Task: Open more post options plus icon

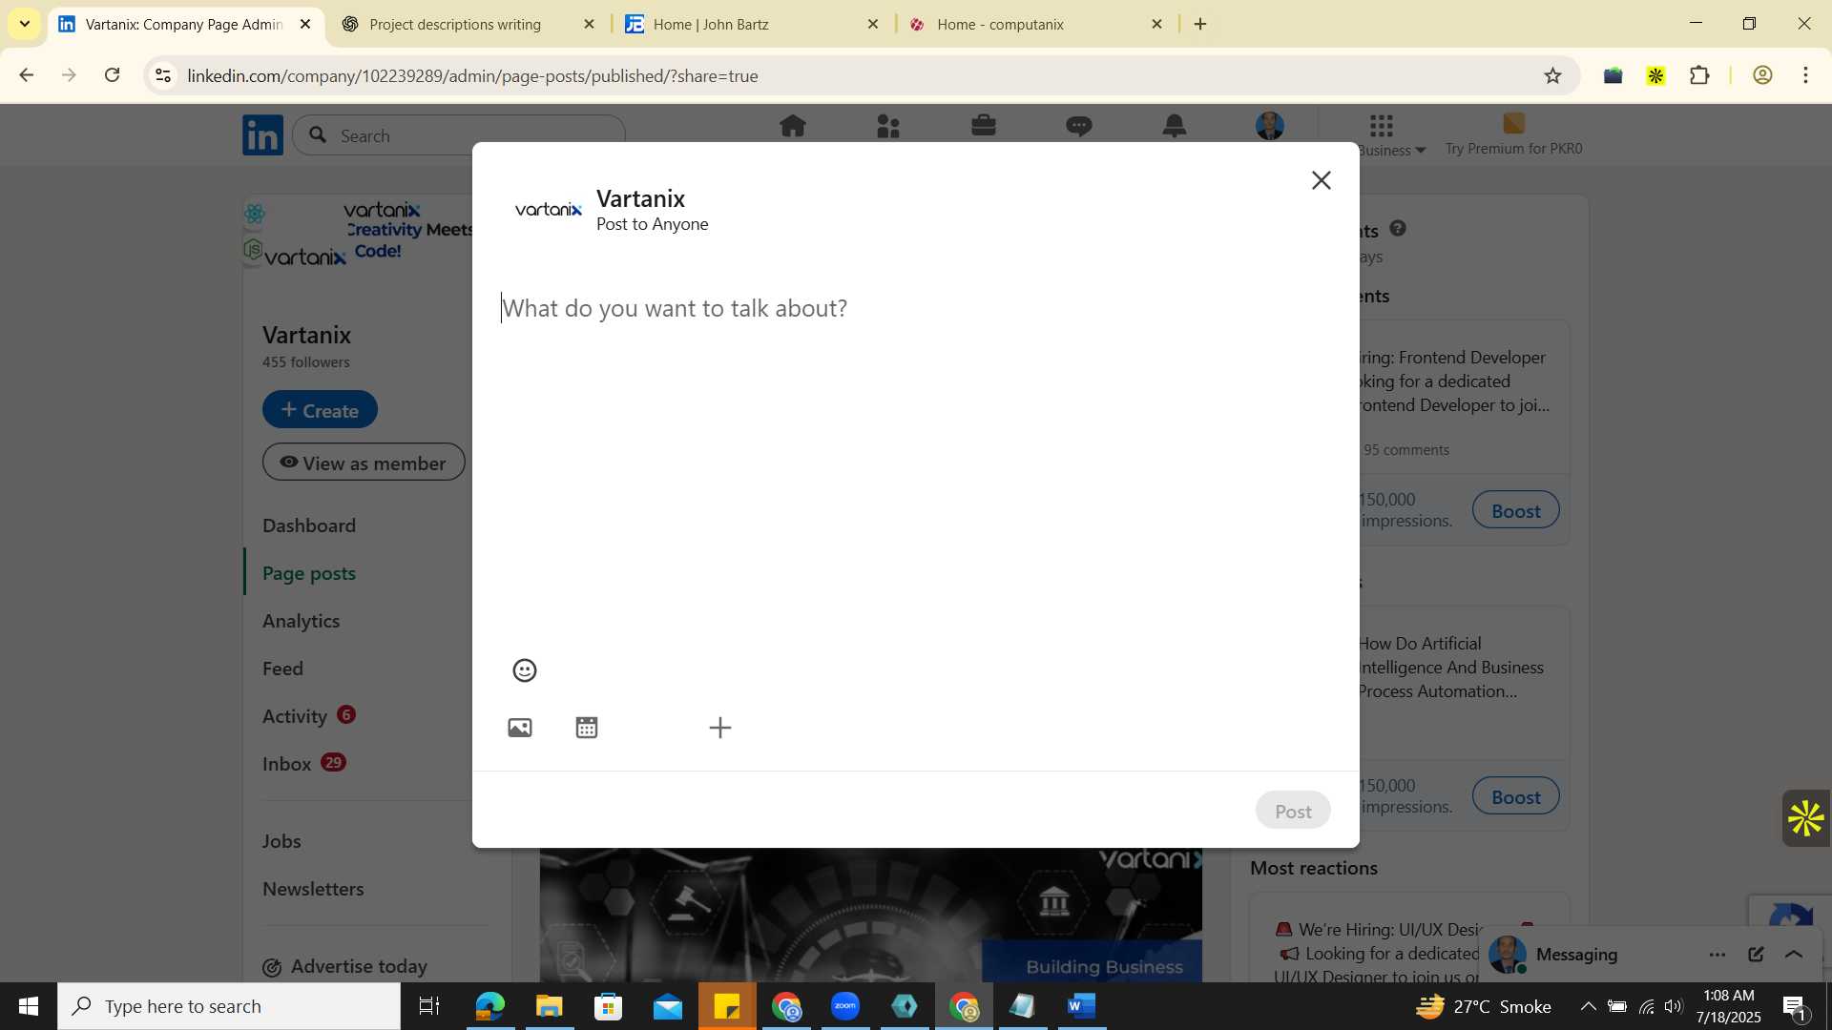Action: 720,728
